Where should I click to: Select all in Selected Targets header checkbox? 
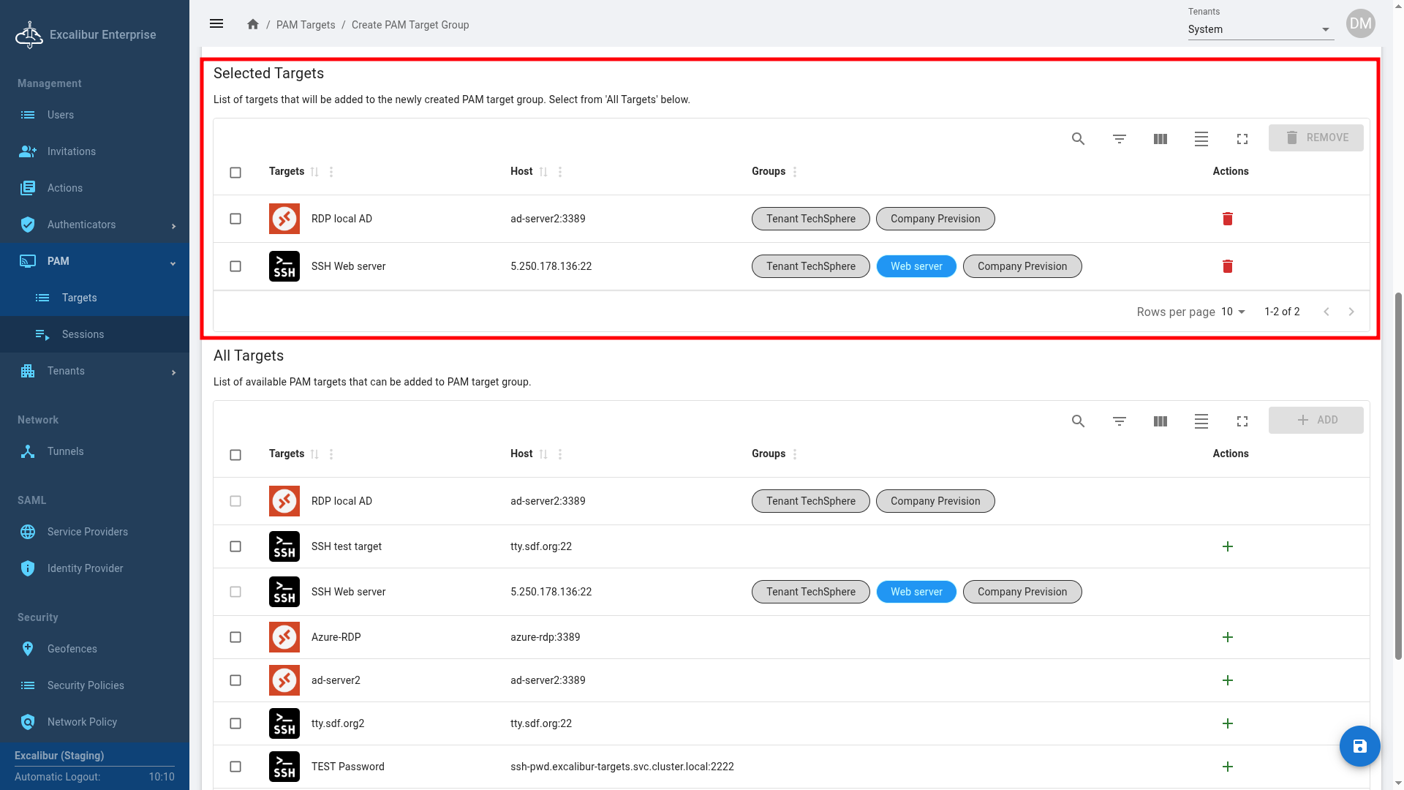coord(235,173)
